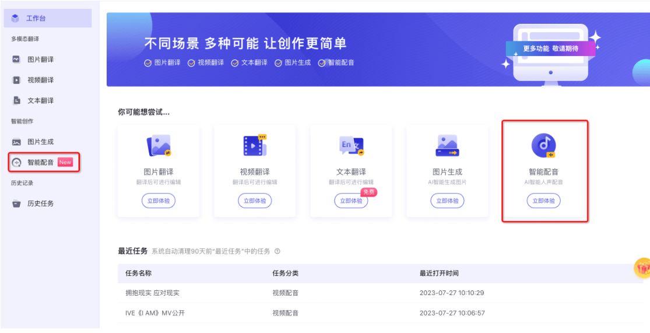Click 立即体验 under 图片生成 card
This screenshot has width=650, height=333.
click(447, 201)
